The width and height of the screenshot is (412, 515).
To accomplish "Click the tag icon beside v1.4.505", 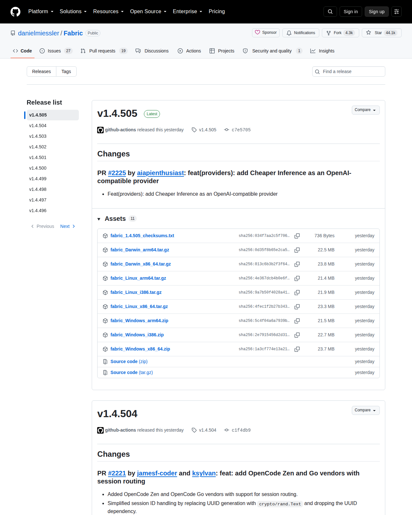I will pyautogui.click(x=194, y=130).
